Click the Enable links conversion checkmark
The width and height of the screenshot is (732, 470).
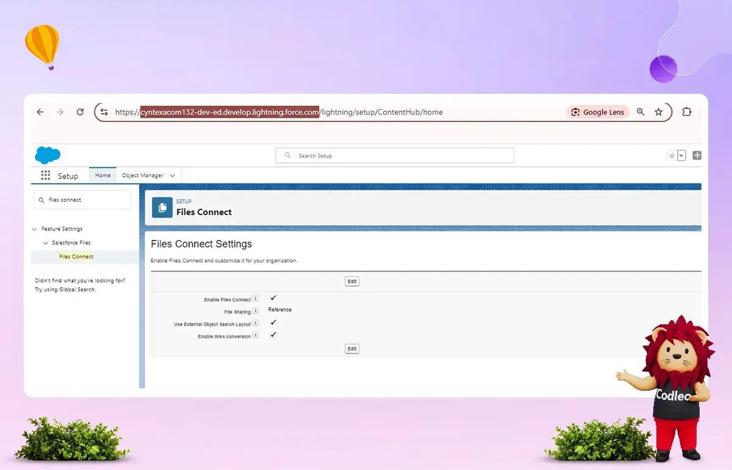coord(273,335)
